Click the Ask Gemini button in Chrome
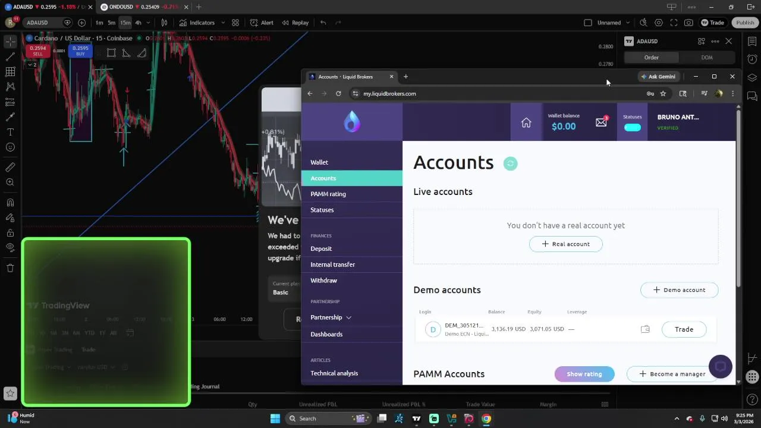This screenshot has width=761, height=428. [x=658, y=77]
